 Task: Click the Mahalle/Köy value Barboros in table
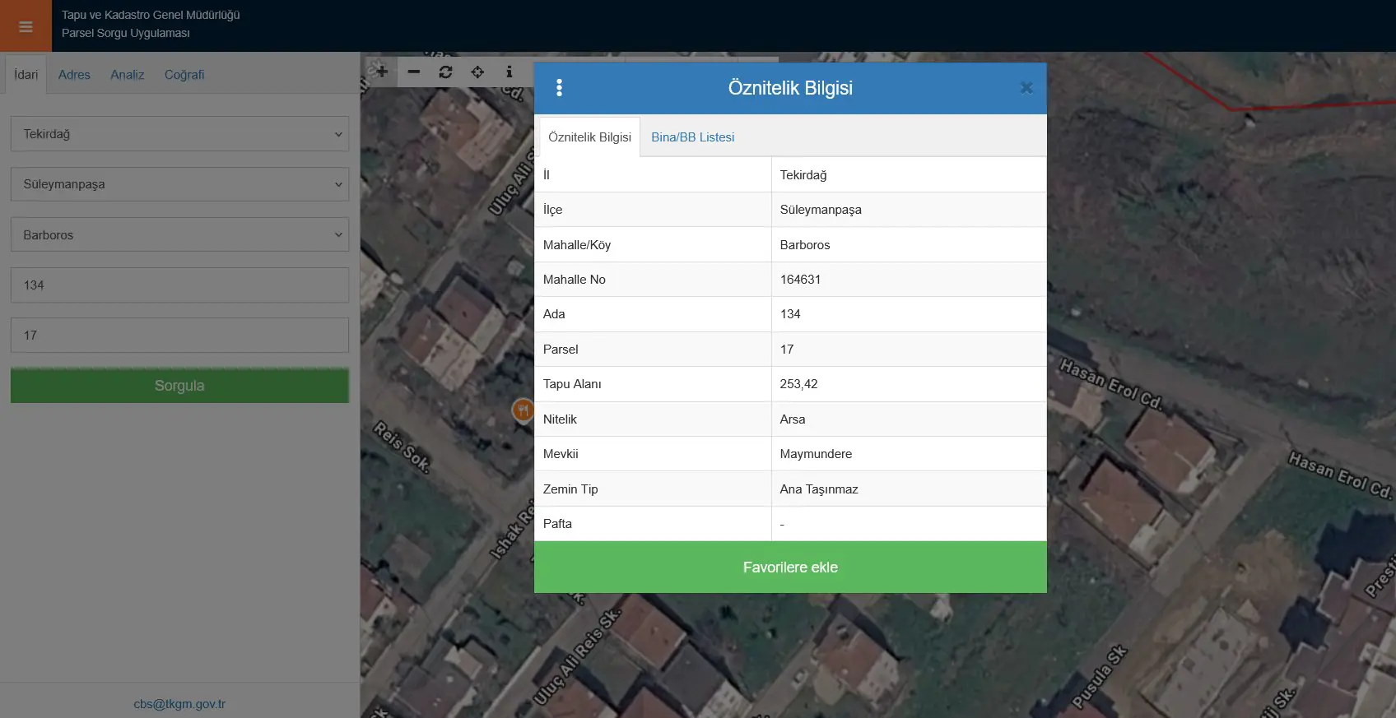[x=805, y=245]
